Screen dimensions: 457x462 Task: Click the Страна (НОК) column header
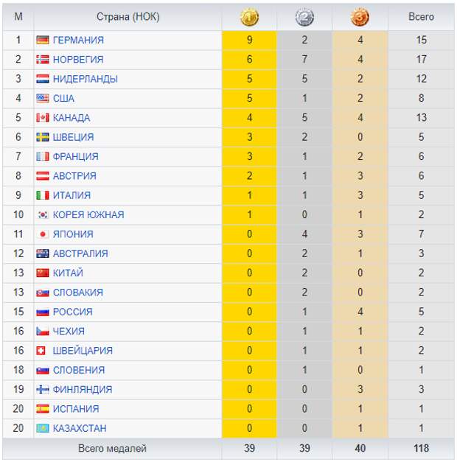[128, 17]
